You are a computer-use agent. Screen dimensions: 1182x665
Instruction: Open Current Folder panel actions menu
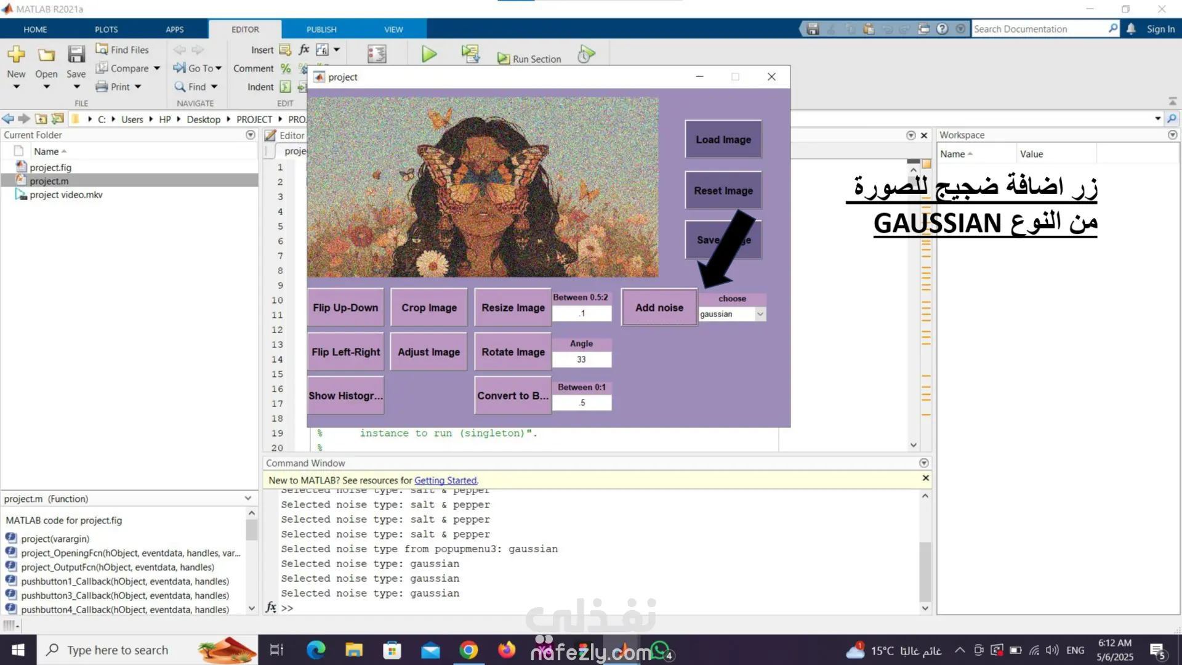(250, 135)
